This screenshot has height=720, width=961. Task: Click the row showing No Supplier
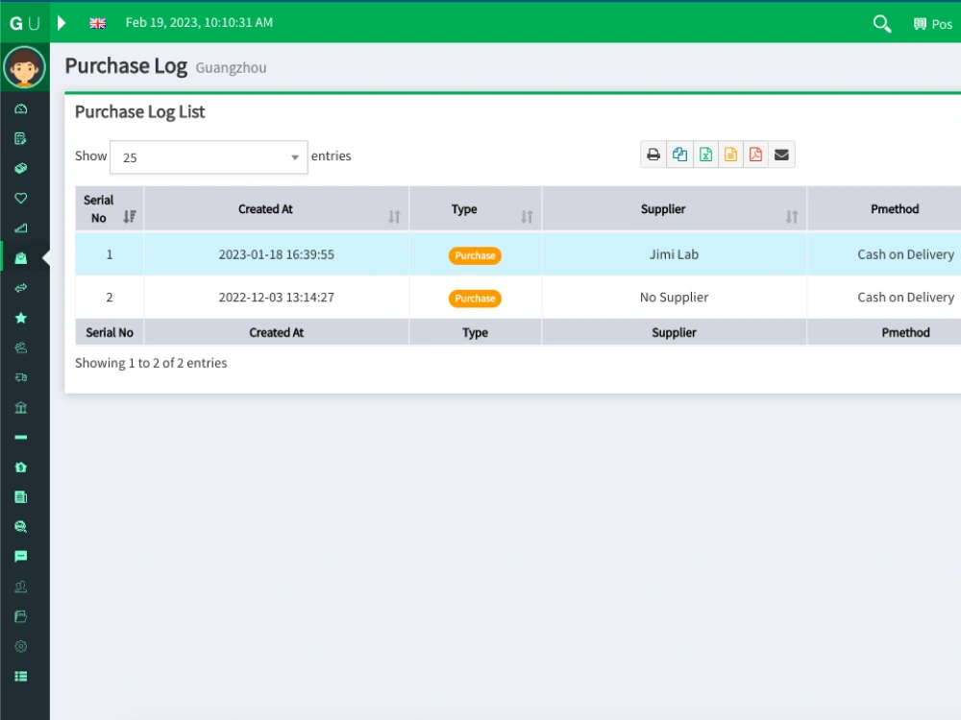(674, 297)
